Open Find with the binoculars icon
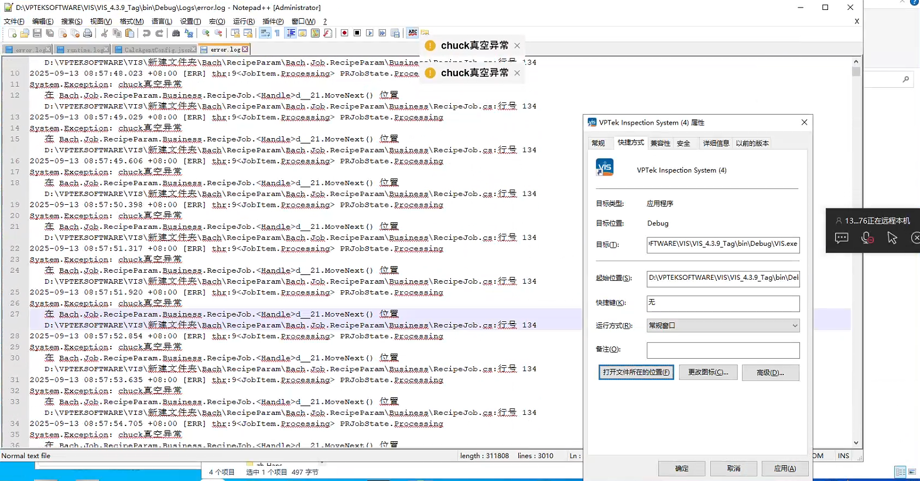 [x=176, y=33]
